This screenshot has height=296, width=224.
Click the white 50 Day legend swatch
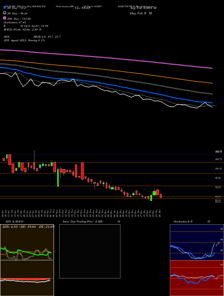4,13
